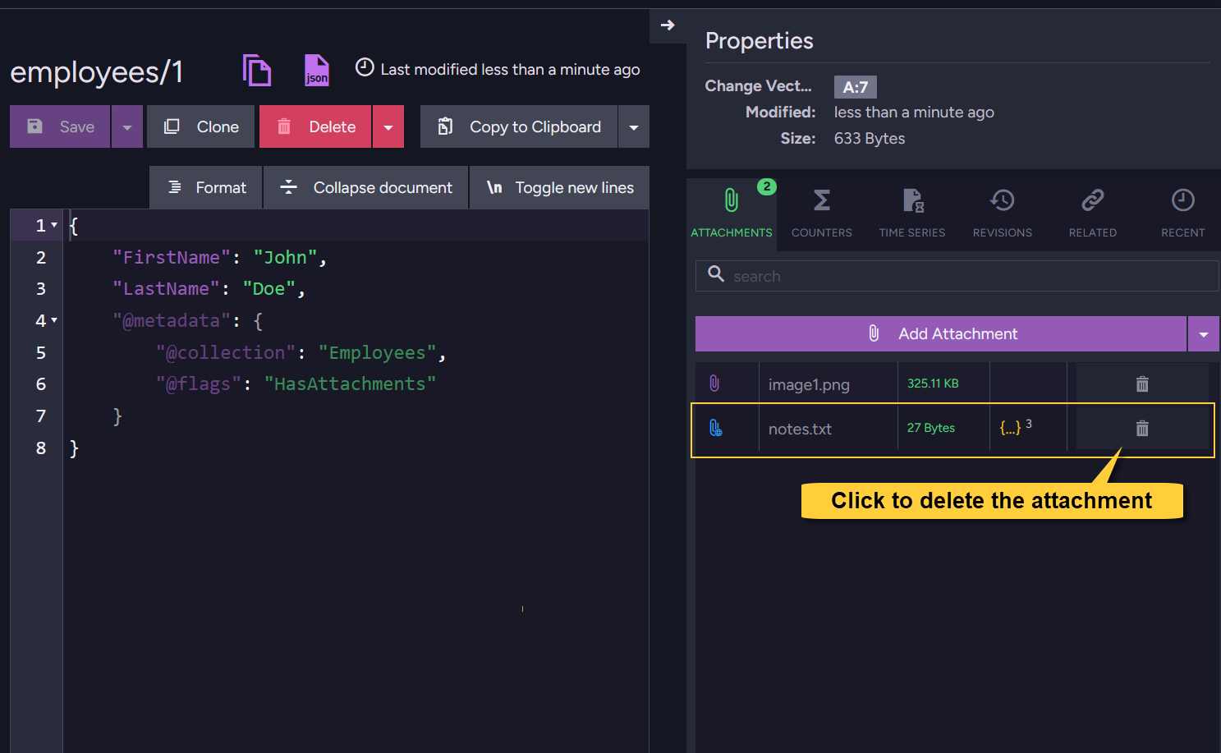Fold the @metadata block on line 4
The image size is (1221, 753).
(54, 320)
